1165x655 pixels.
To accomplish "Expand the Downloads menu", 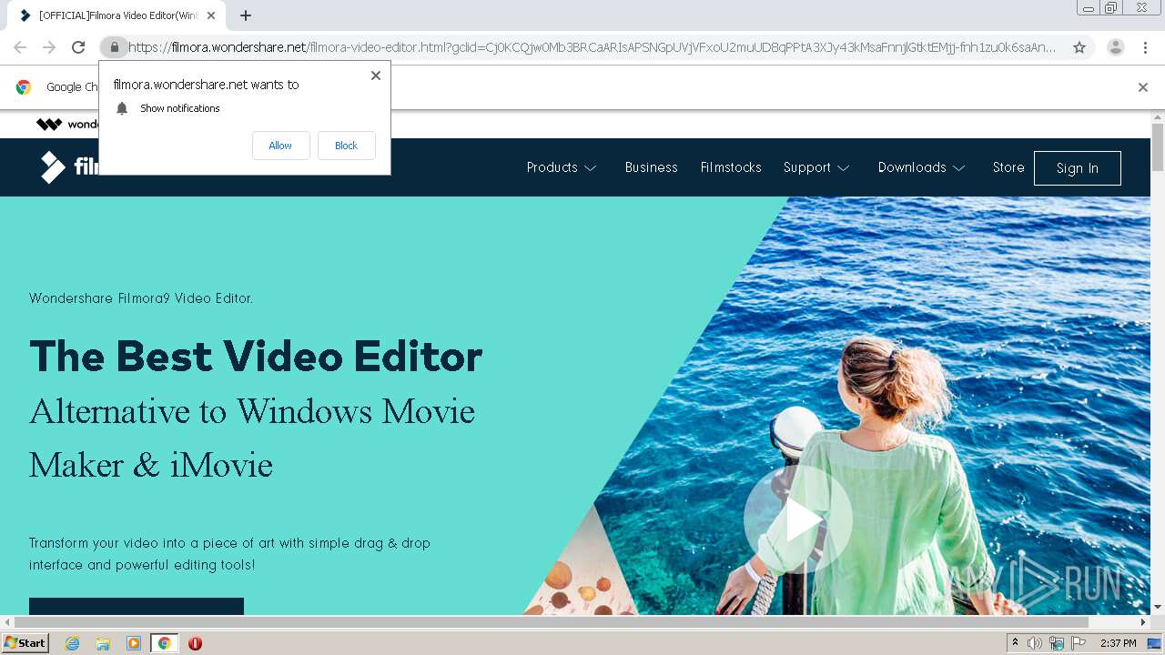I will pos(921,167).
